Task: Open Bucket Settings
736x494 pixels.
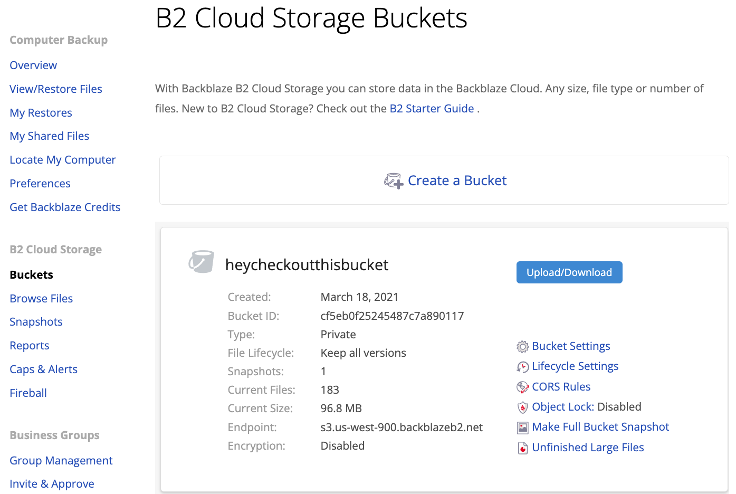Action: (571, 346)
